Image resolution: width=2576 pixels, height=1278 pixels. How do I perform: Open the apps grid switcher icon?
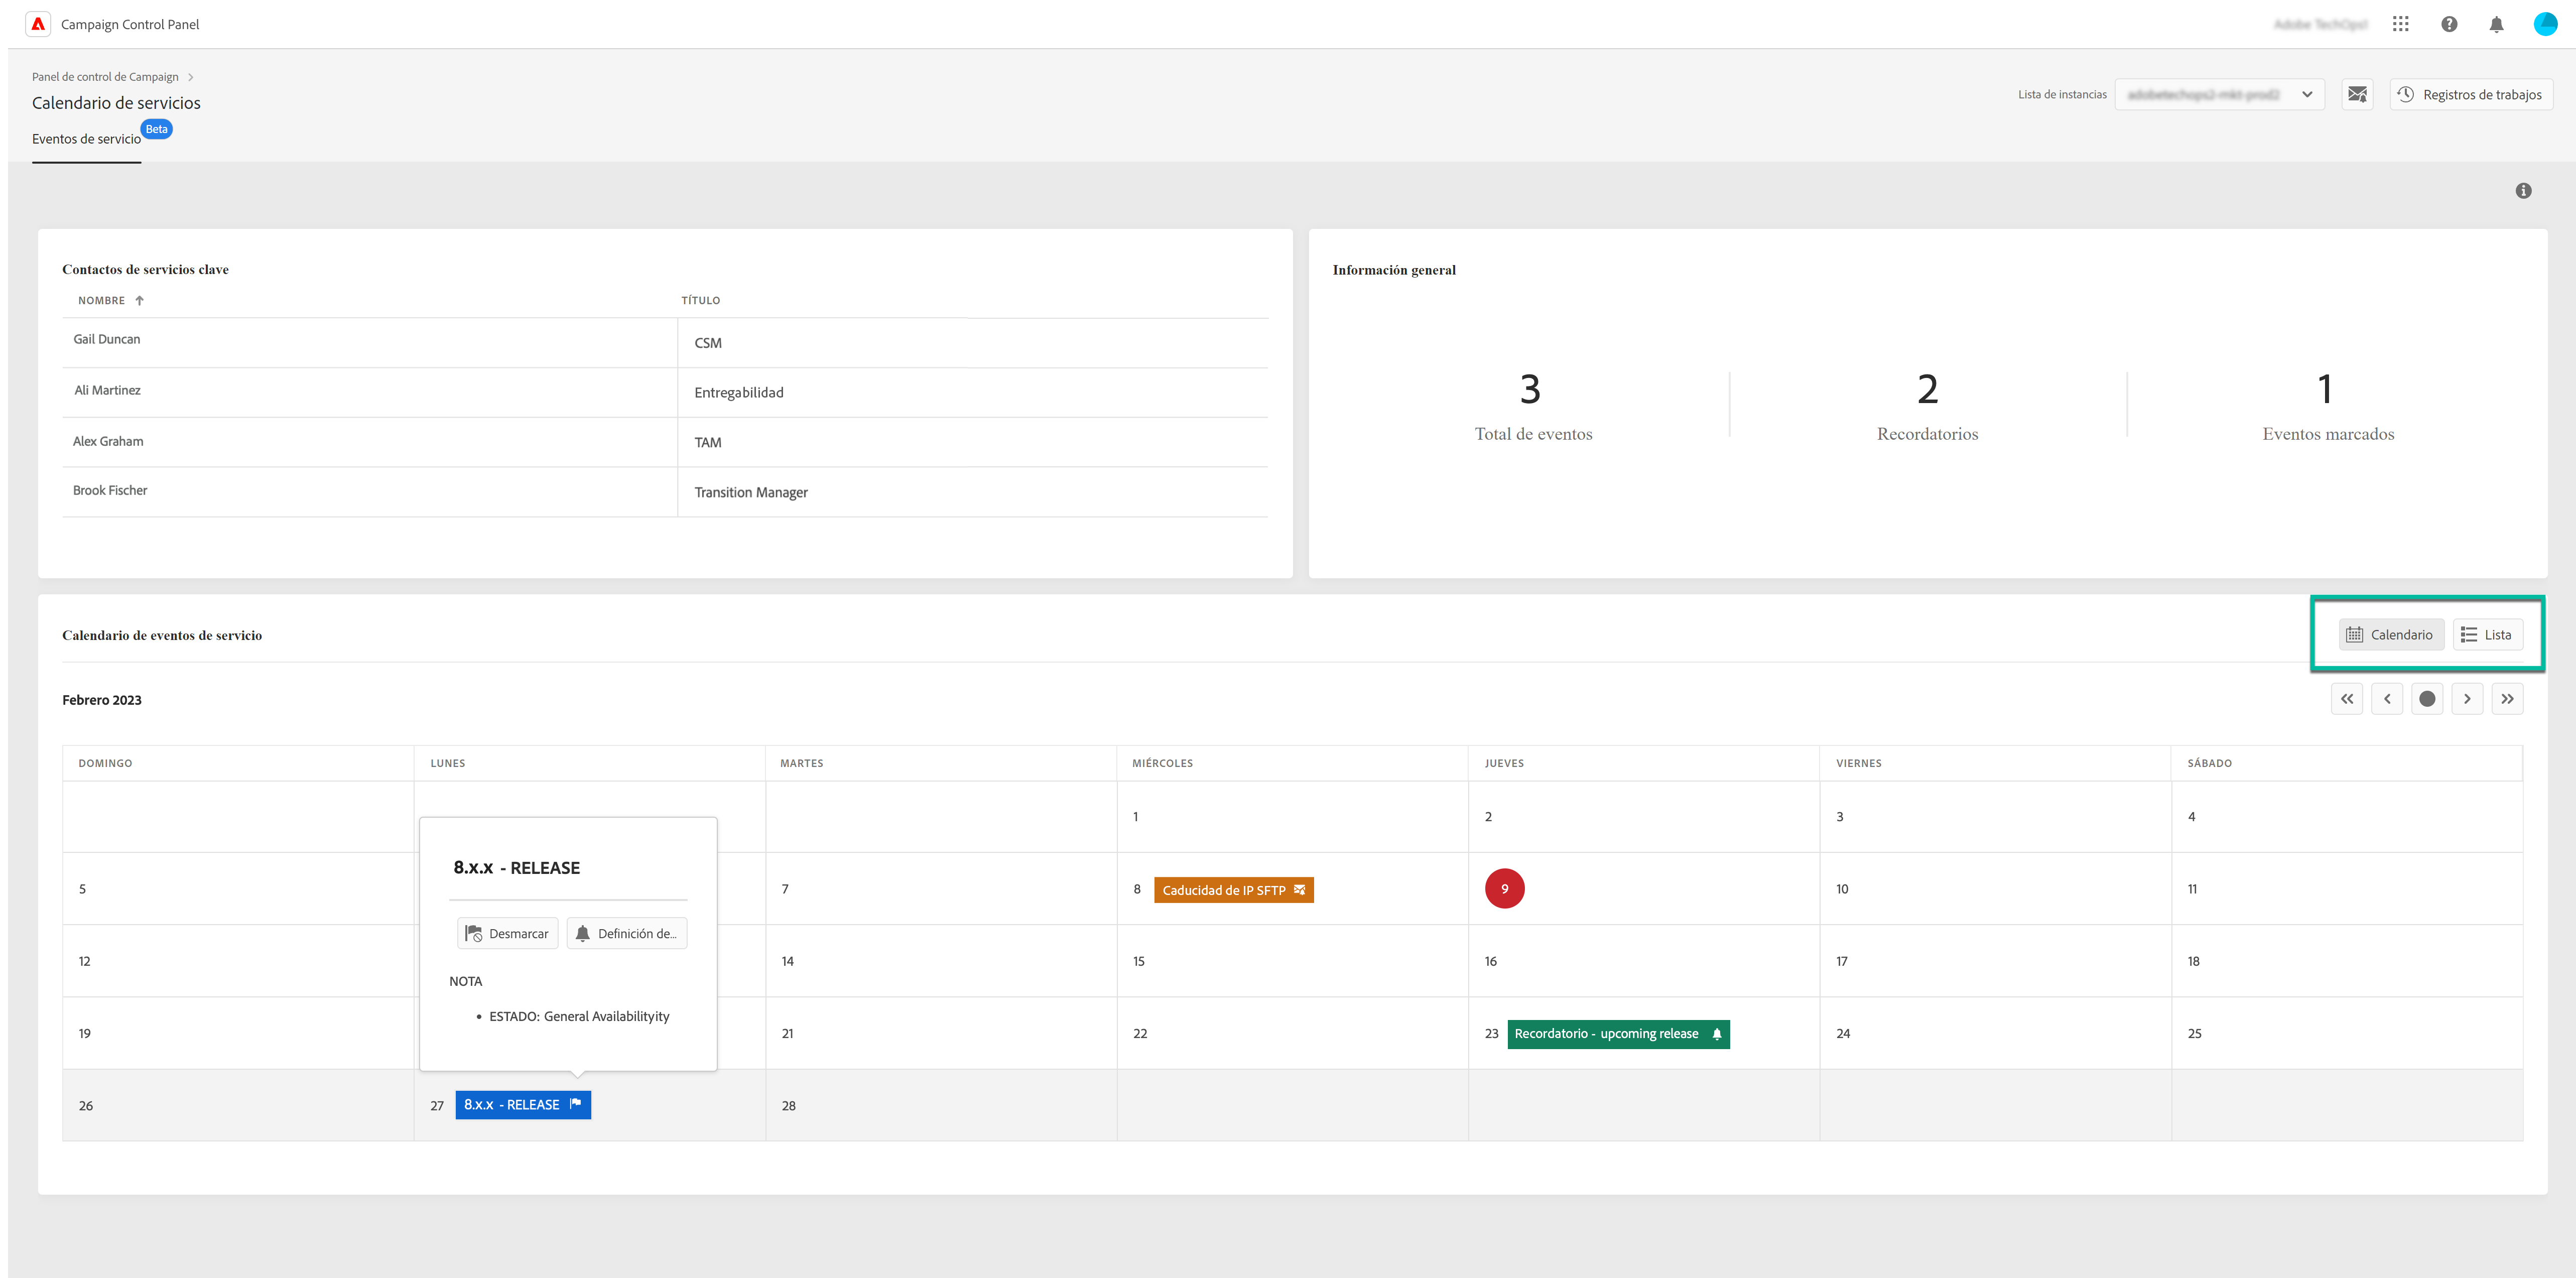[x=2400, y=24]
